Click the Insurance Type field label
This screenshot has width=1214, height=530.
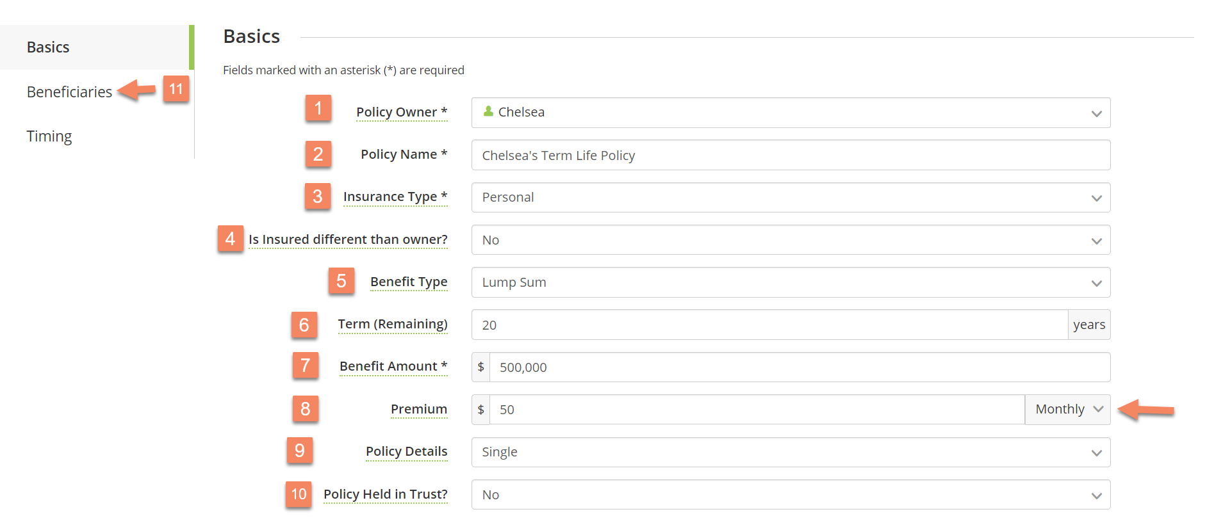(395, 197)
